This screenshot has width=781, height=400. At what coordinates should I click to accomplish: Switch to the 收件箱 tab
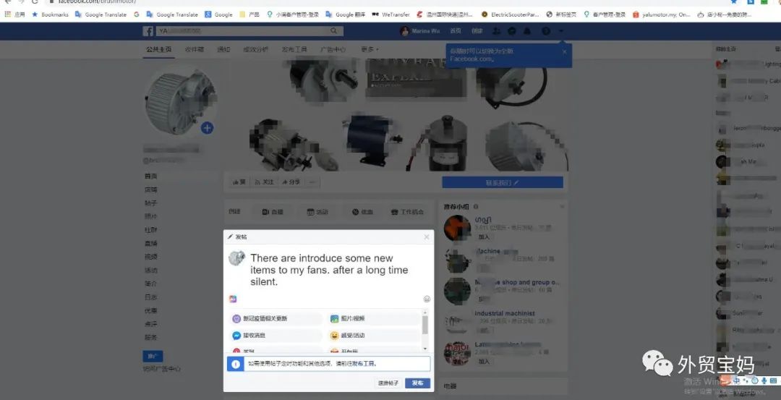point(195,49)
